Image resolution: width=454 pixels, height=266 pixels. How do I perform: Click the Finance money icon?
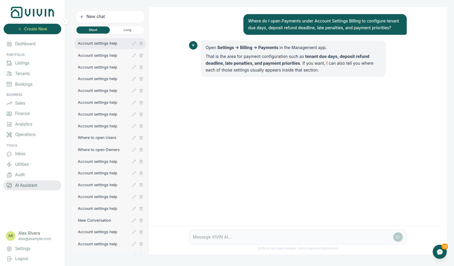pos(9,113)
